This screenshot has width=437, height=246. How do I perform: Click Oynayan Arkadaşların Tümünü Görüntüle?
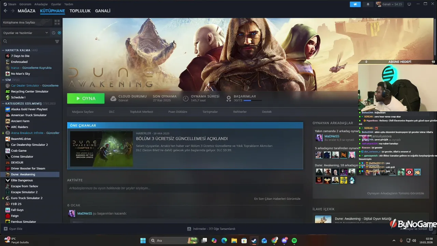coord(395,193)
